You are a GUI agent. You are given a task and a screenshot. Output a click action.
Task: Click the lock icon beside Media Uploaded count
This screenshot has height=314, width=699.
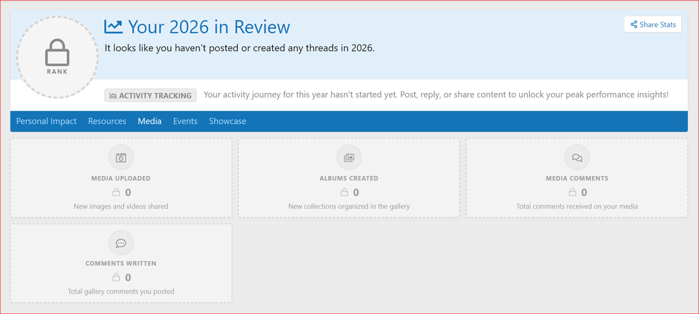pyautogui.click(x=116, y=193)
